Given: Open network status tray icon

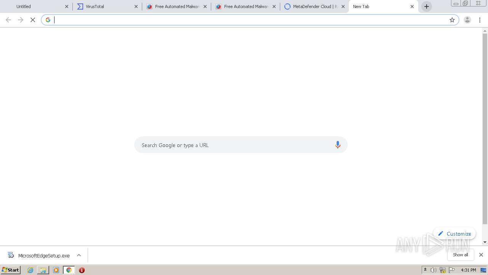Looking at the screenshot, I should coord(443,270).
